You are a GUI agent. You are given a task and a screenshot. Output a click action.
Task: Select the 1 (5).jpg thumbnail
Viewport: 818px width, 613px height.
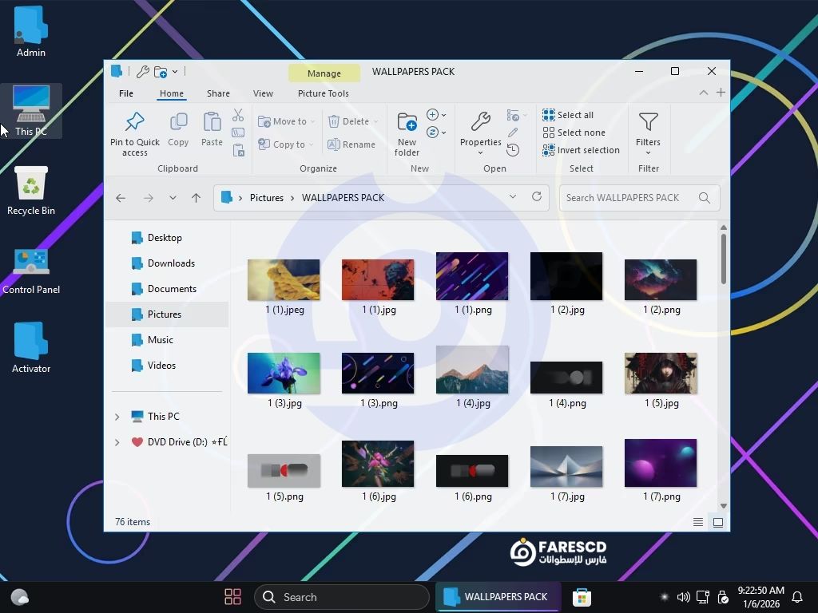661,374
